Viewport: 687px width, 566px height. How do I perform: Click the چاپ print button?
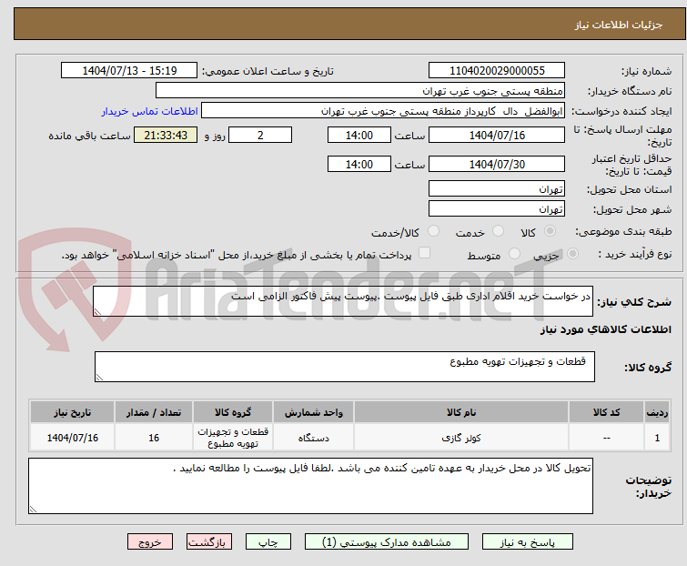tap(268, 542)
